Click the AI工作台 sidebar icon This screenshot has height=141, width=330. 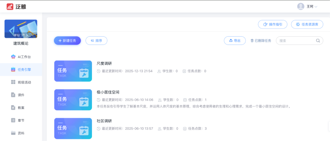click(13, 57)
